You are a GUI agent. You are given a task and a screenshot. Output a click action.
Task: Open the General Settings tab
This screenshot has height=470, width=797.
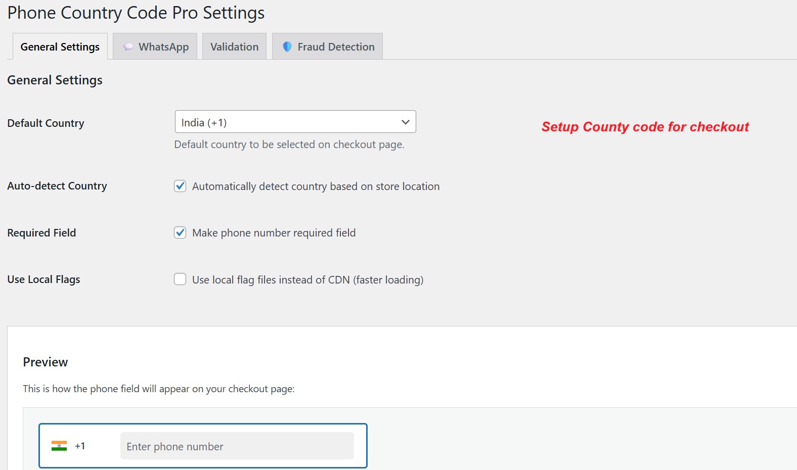point(60,46)
